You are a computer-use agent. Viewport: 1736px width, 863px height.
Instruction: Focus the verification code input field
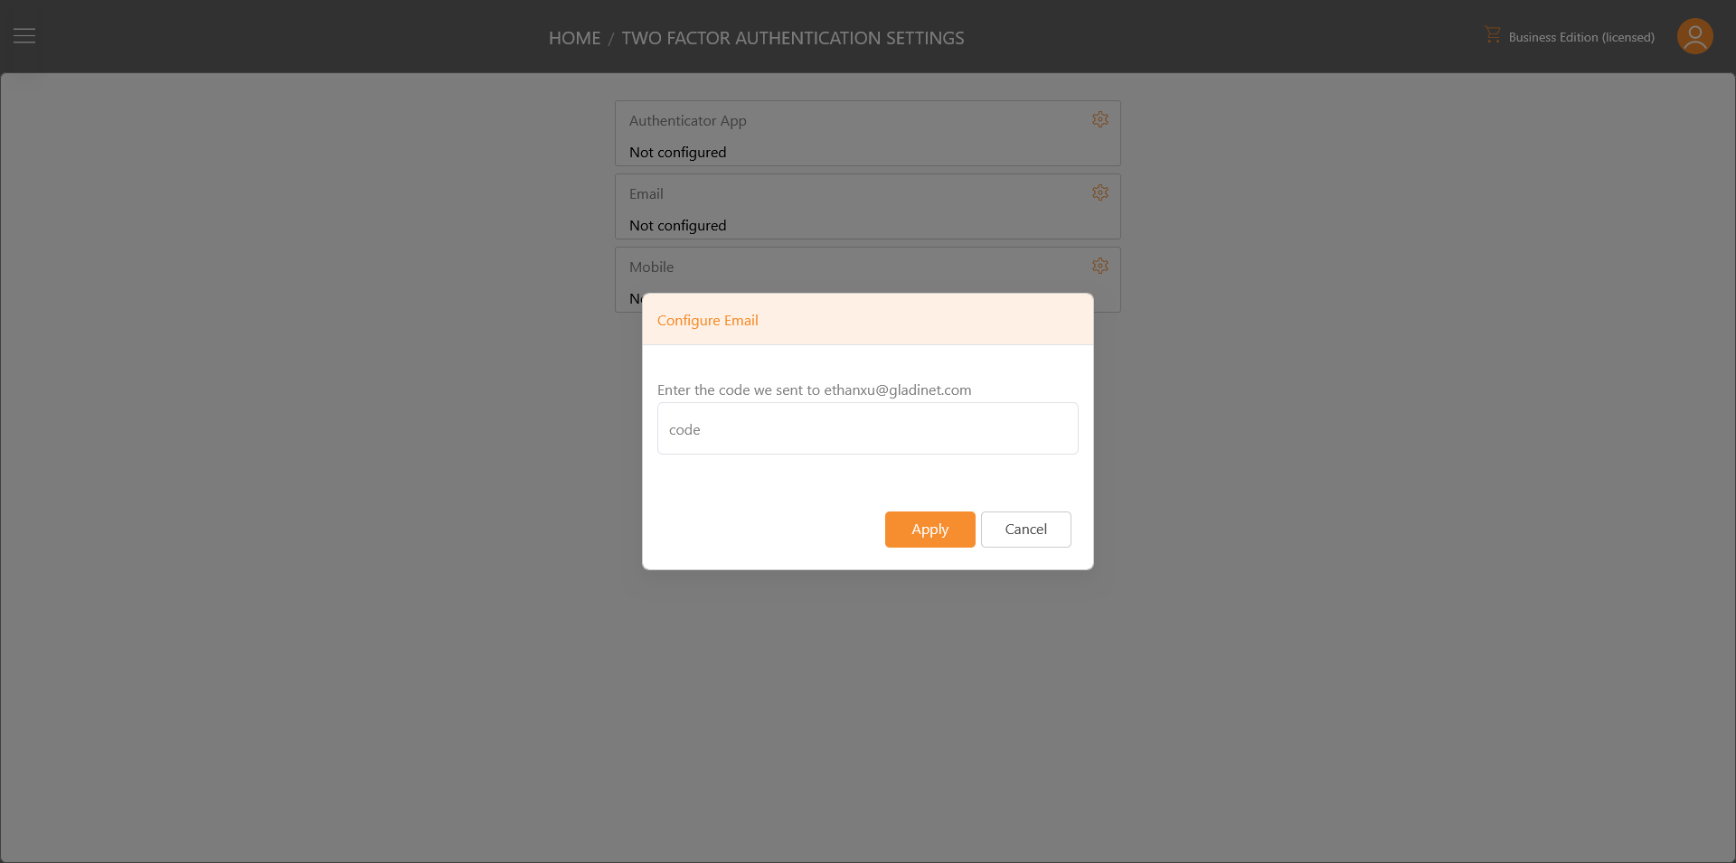pyautogui.click(x=867, y=428)
